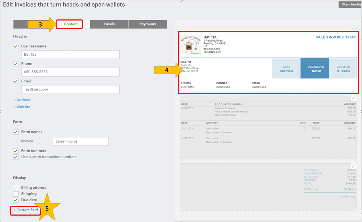This screenshot has height=222, width=362.
Task: Click the Form section heading
Action: pyautogui.click(x=17, y=122)
